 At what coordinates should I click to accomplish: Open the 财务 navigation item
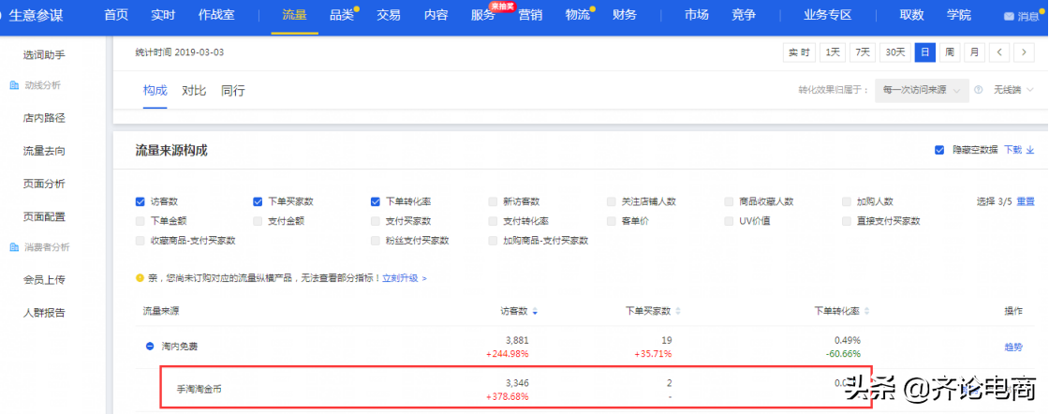click(x=625, y=15)
